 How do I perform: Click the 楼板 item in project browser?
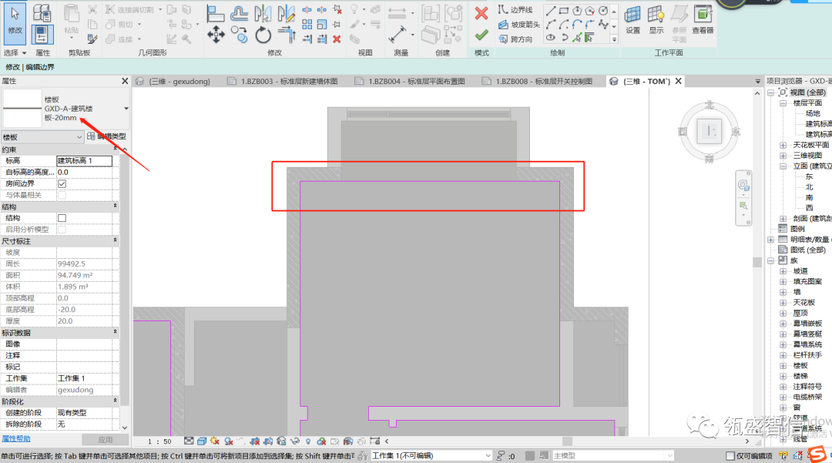(800, 365)
